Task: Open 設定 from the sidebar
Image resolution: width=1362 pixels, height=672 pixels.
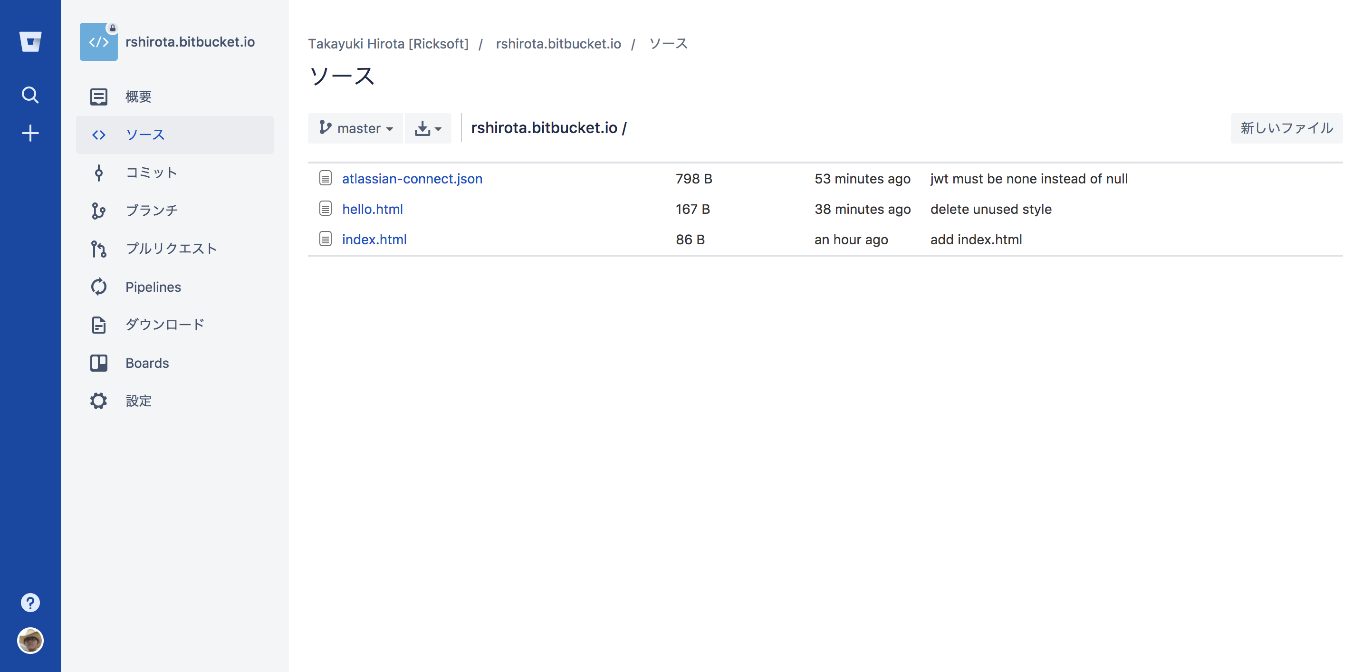Action: tap(175, 401)
